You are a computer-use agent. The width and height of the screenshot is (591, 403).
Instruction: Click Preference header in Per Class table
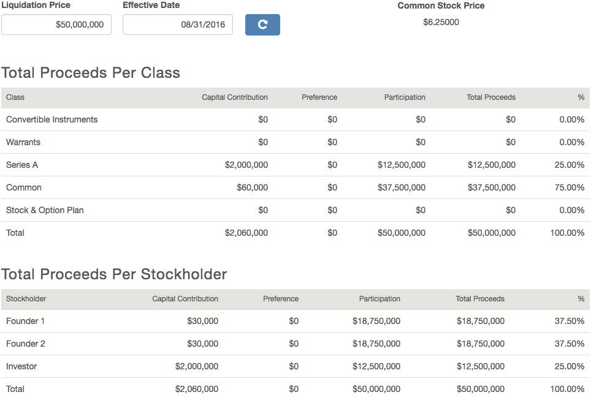(319, 97)
